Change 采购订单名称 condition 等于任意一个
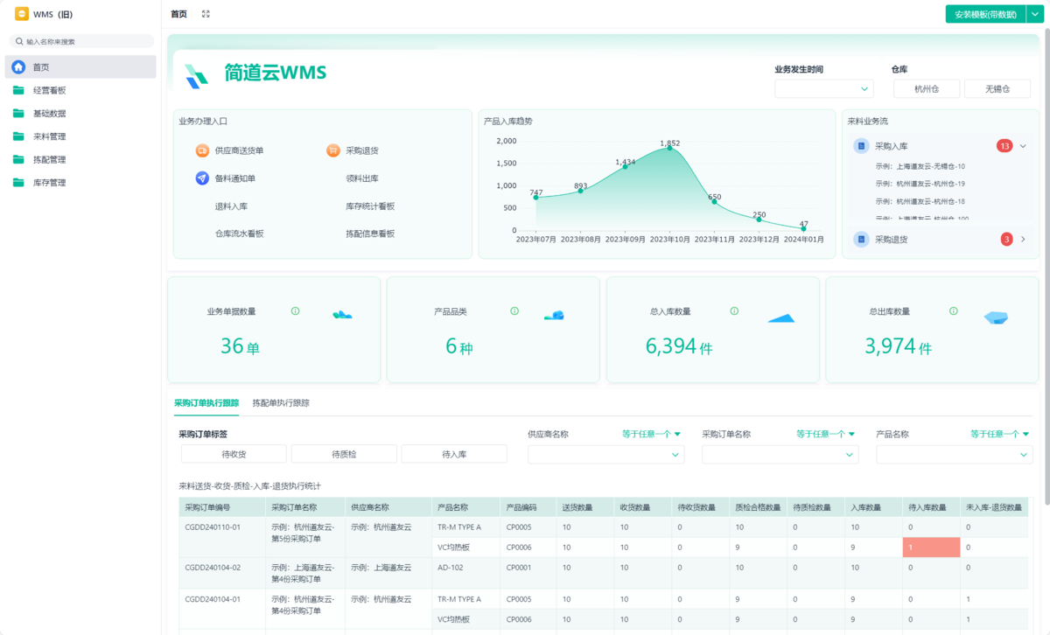The height and width of the screenshot is (635, 1050). (x=825, y=434)
